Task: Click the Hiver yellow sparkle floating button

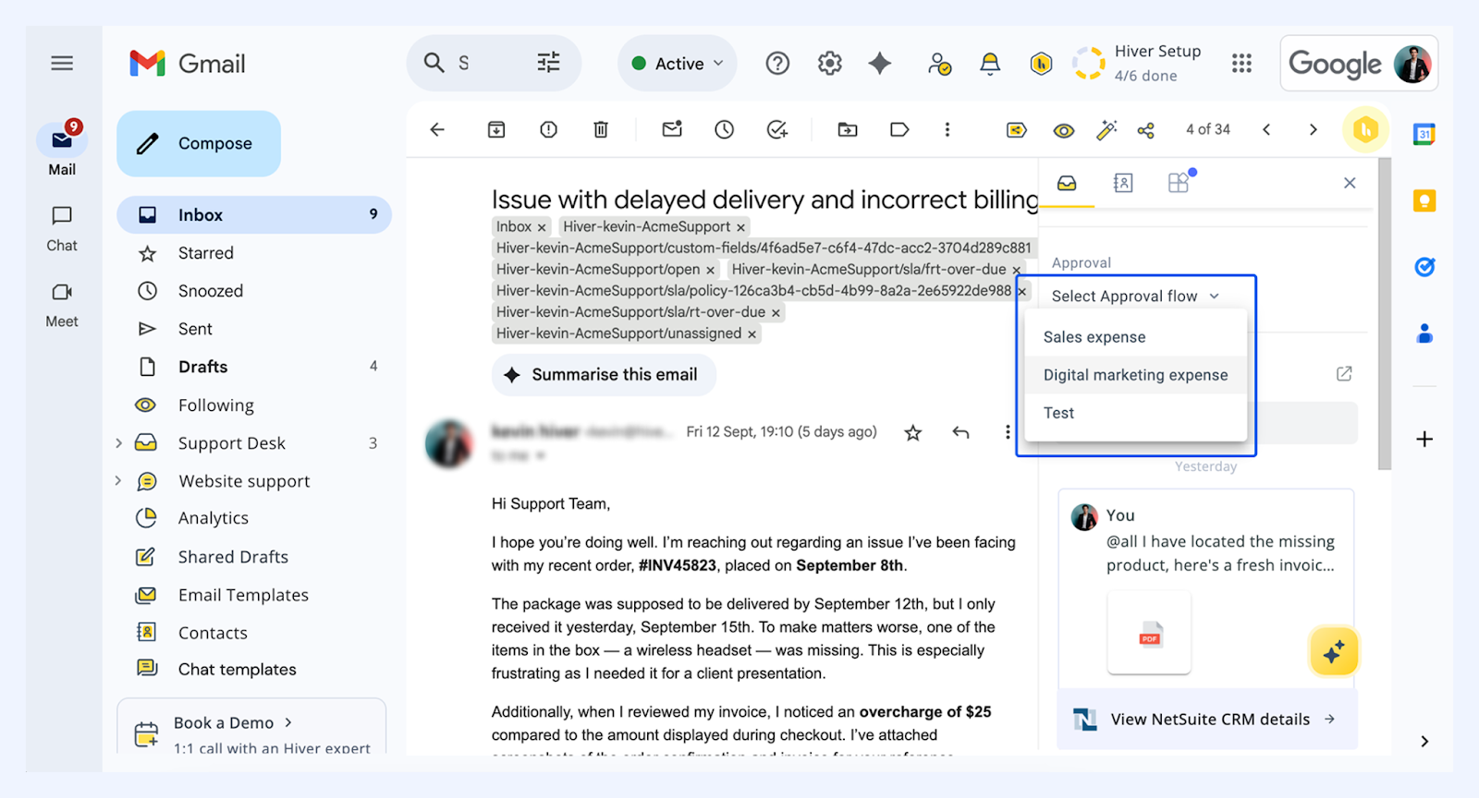Action: pos(1334,651)
